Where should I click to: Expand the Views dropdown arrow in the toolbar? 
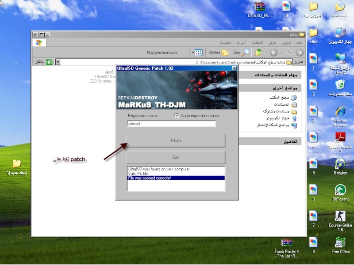[x=193, y=53]
